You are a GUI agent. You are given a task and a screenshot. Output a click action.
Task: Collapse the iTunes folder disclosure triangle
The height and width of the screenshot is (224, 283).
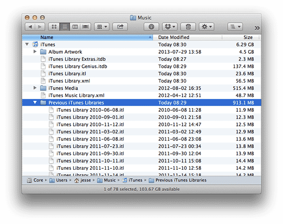point(27,44)
